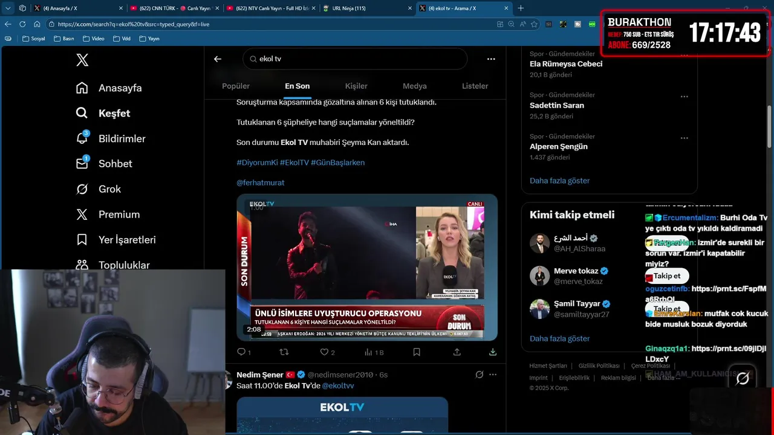Viewport: 774px width, 435px height.
Task: Click the ekol tv search field
Action: point(355,59)
